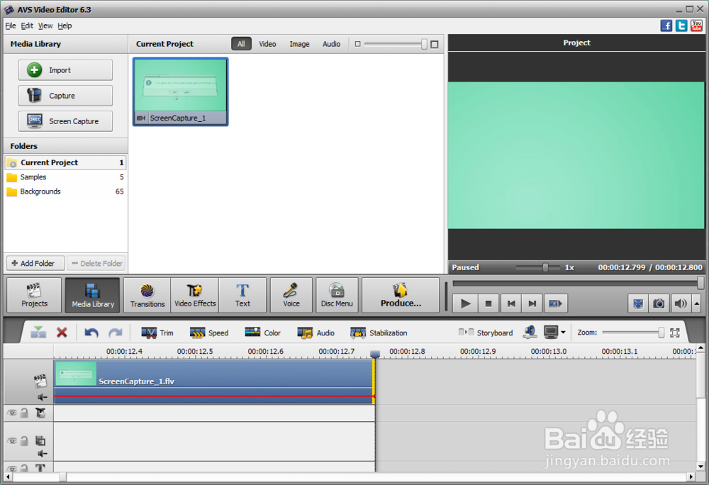Click the Redo arrow
Image resolution: width=709 pixels, height=485 pixels.
pyautogui.click(x=116, y=333)
